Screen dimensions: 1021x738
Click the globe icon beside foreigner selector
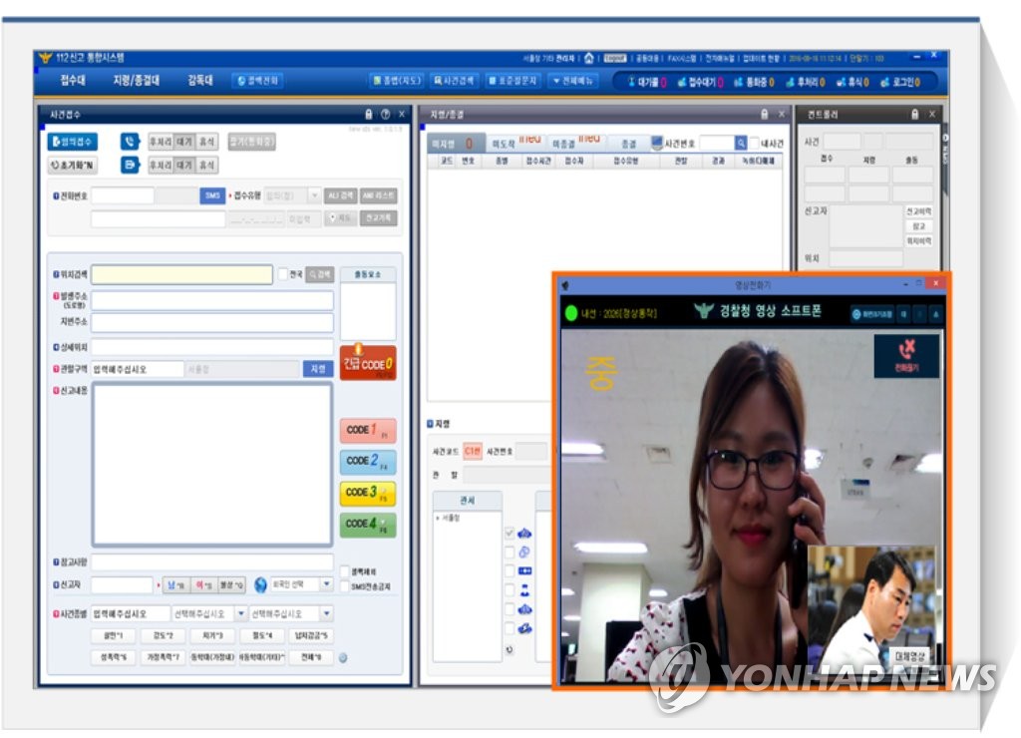coord(261,584)
